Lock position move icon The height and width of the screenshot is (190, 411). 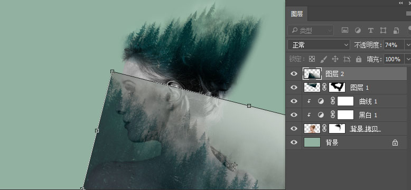[x=335, y=59]
